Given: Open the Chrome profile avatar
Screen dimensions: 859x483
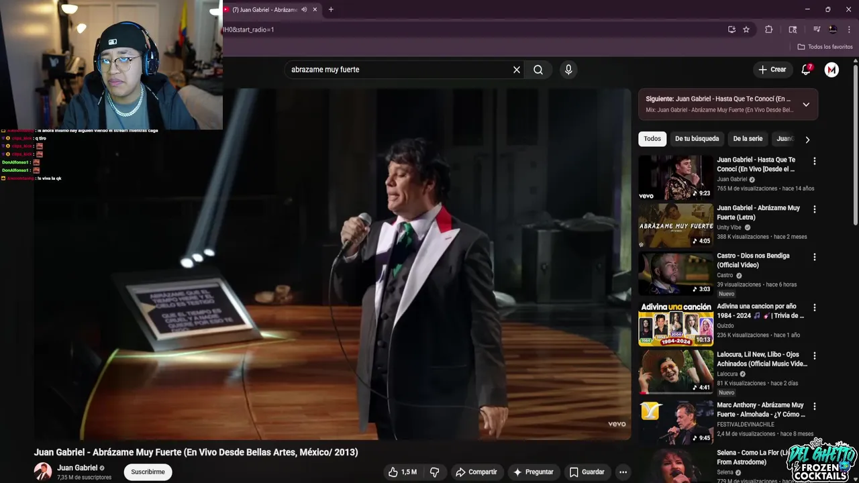Looking at the screenshot, I should (833, 30).
